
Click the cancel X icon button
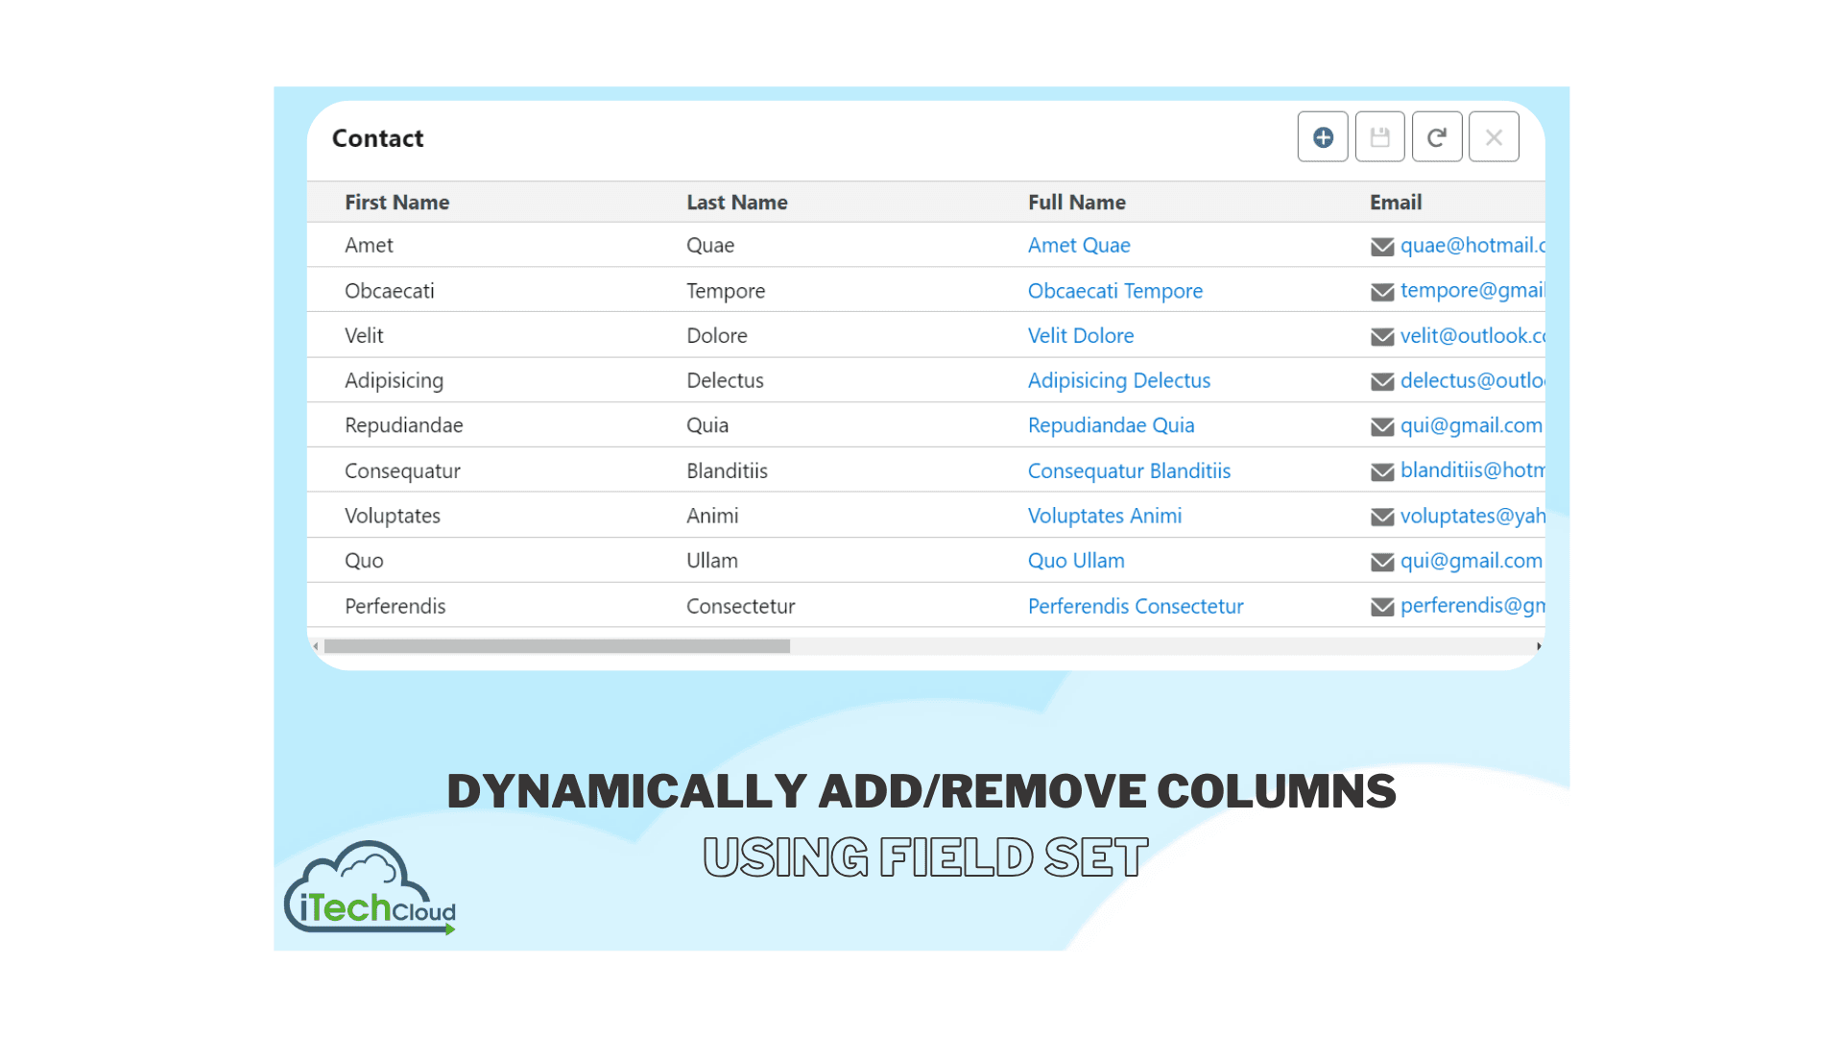tap(1494, 137)
